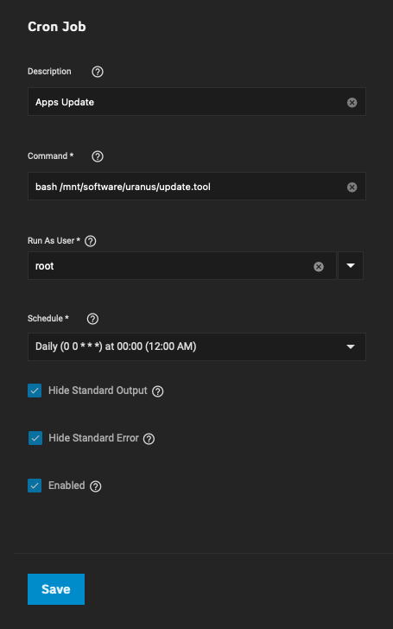Open the Description help tooltip icon
Screen dimensions: 393x629
pos(98,72)
